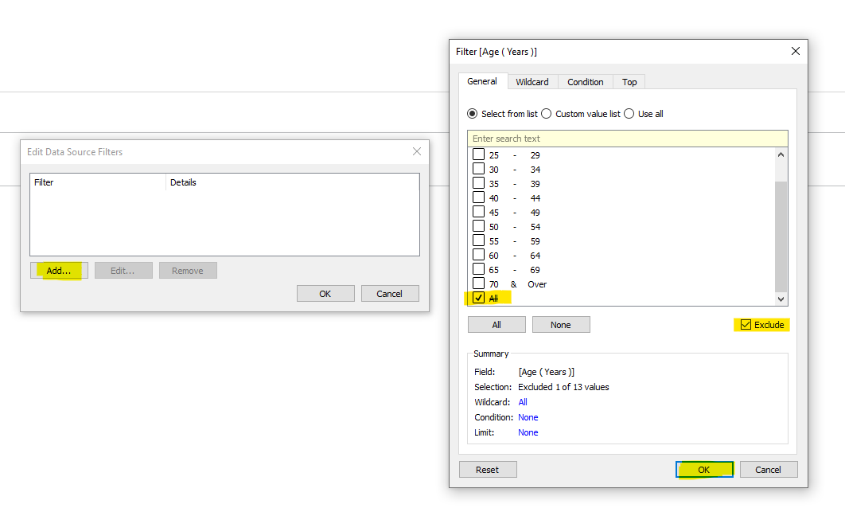Close the Filter Age dialog

point(795,52)
